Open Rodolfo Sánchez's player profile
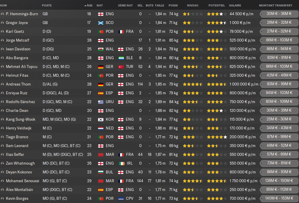Image resolution: width=299 pixels, height=203 pixels. coord(20,102)
